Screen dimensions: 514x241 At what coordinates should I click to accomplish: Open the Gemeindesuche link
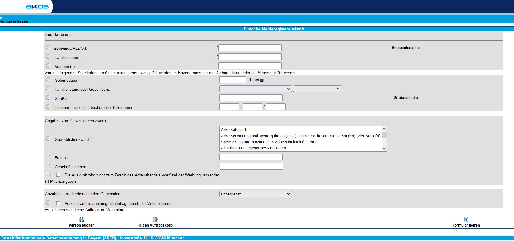[x=406, y=48]
